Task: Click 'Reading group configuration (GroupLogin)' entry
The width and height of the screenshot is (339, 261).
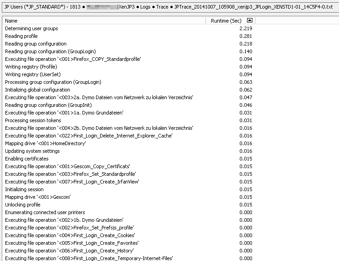Action: tap(50, 51)
